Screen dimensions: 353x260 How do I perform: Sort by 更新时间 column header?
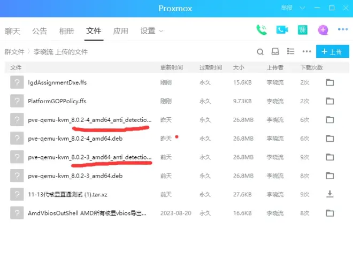click(172, 67)
